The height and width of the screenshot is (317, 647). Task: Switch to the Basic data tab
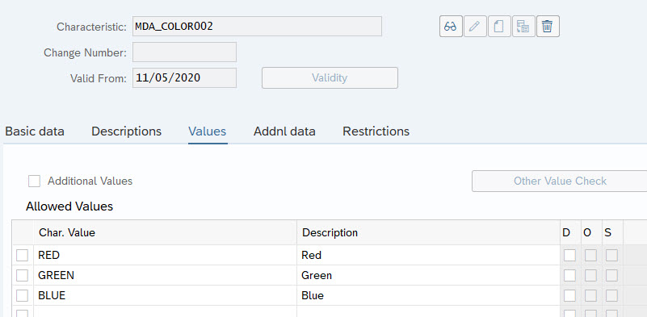coord(35,131)
